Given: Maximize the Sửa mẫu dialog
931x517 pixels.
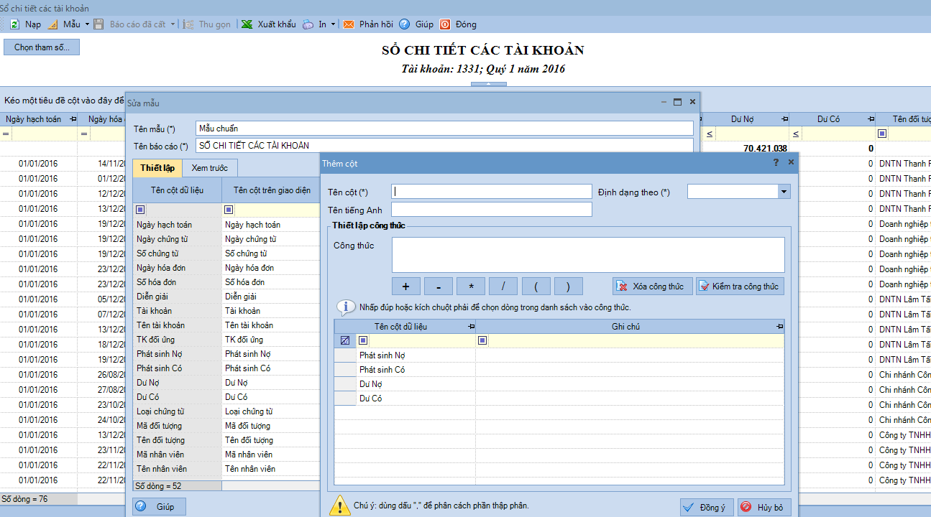Looking at the screenshot, I should point(677,102).
